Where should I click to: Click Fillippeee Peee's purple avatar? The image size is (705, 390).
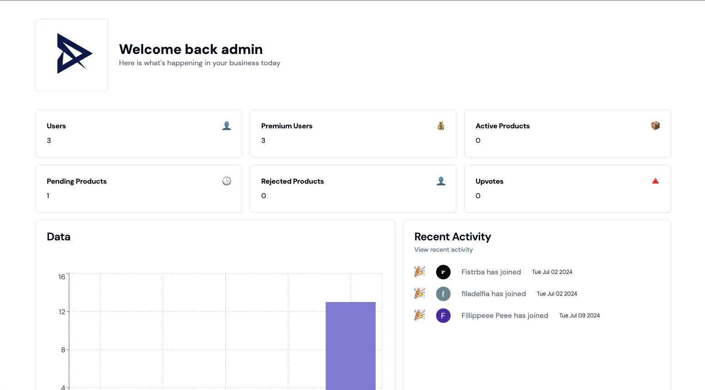[443, 315]
